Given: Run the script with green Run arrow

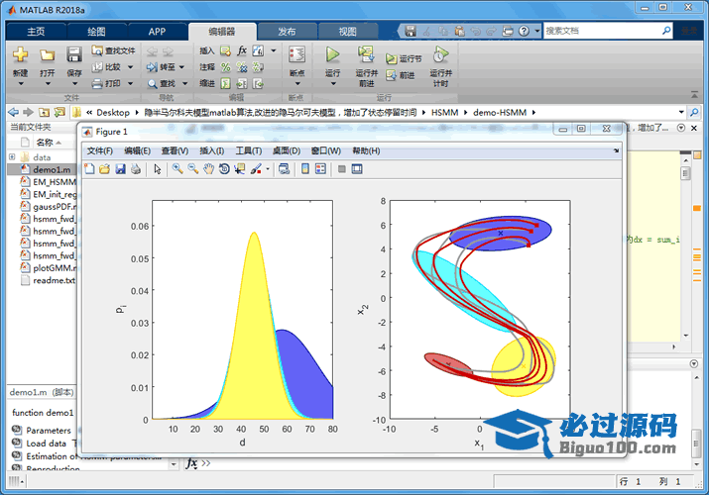Looking at the screenshot, I should pos(333,54).
